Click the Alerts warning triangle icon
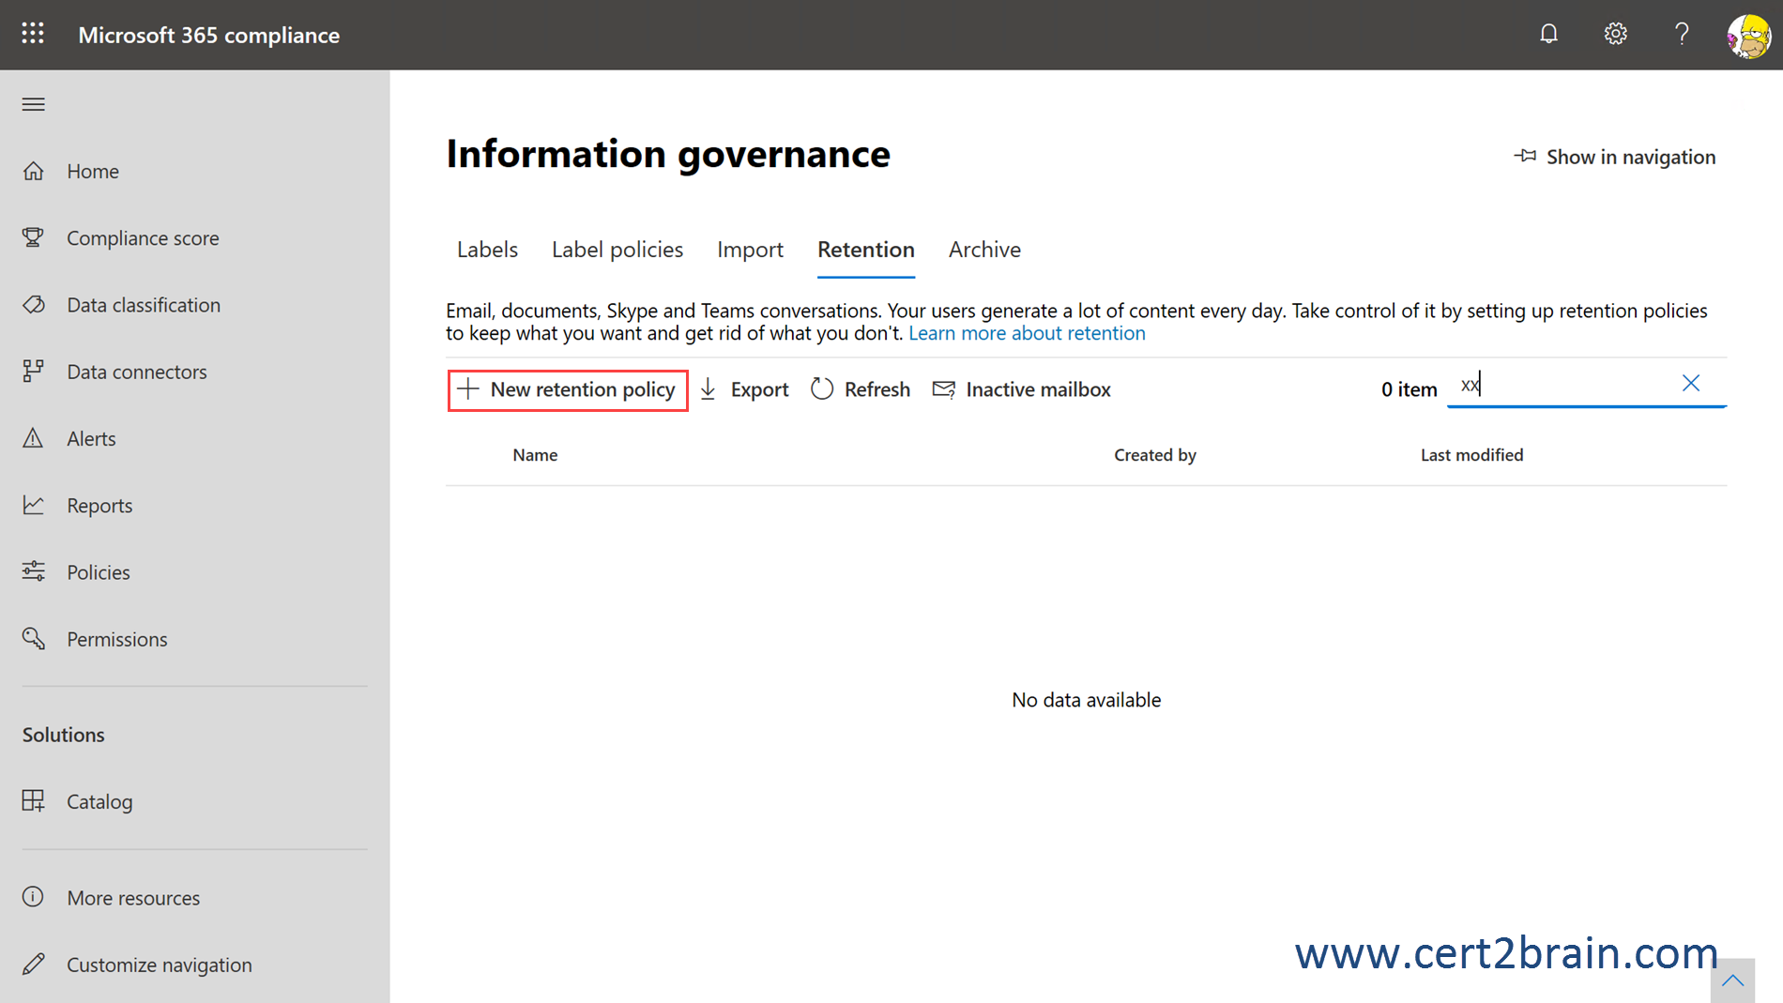 click(34, 437)
